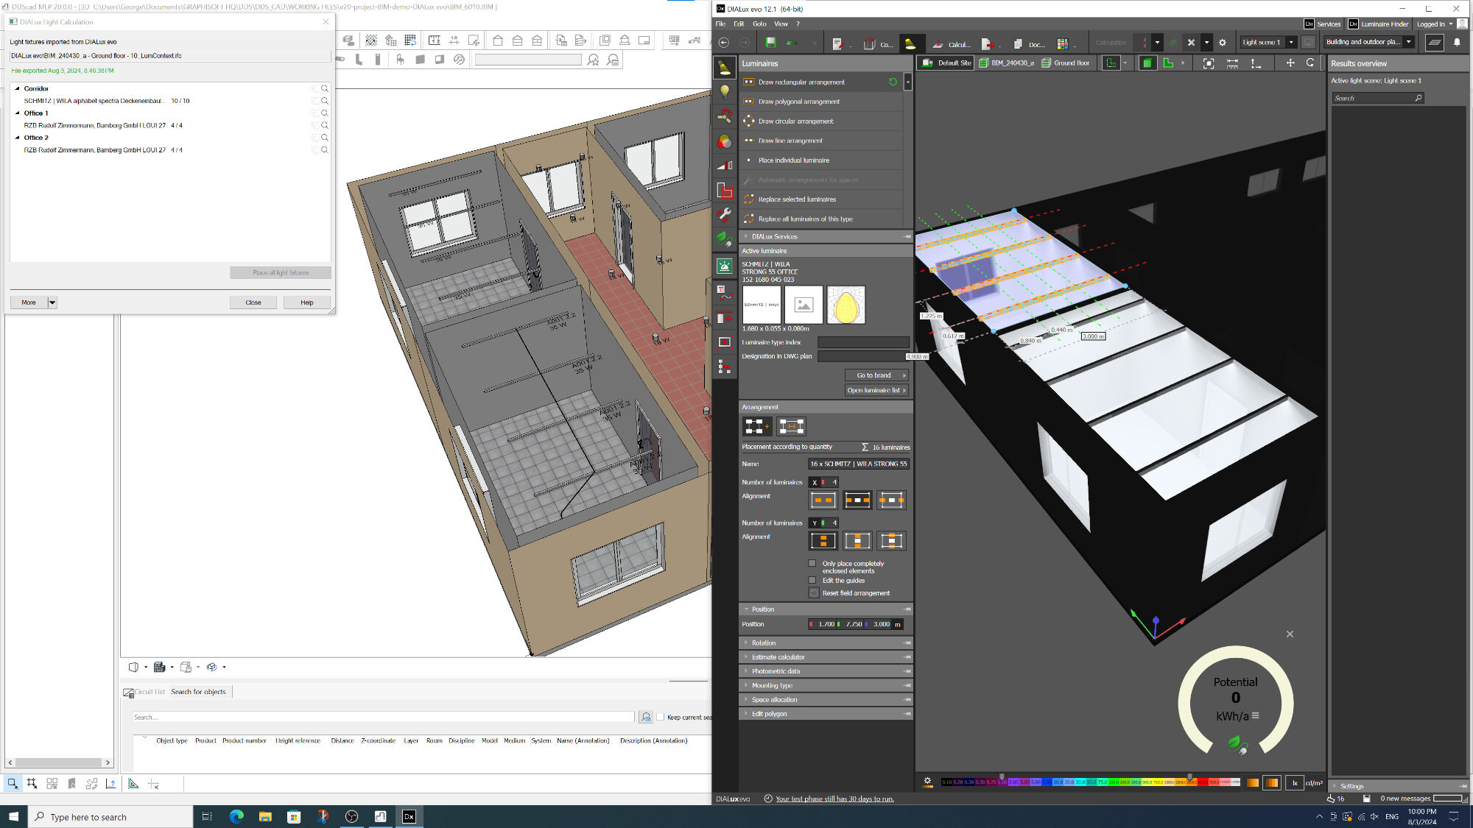Open the notifications bell icon
Screen dimensions: 1473x828
click(1457, 42)
